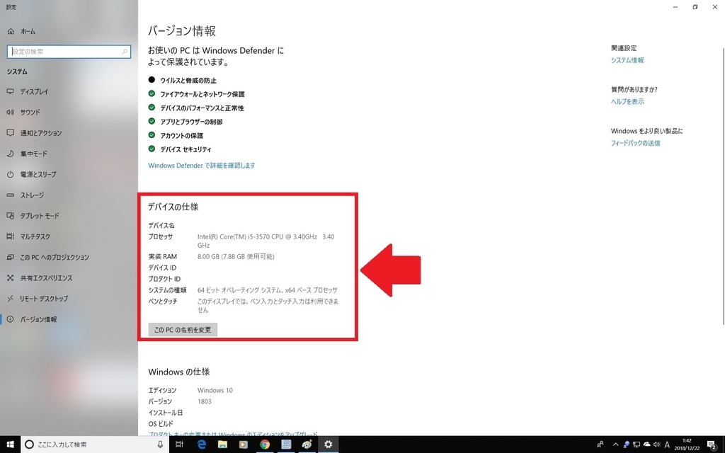725x453 pixels.
Task: Open 共有エクスペリエンス settings
Action: (46, 277)
